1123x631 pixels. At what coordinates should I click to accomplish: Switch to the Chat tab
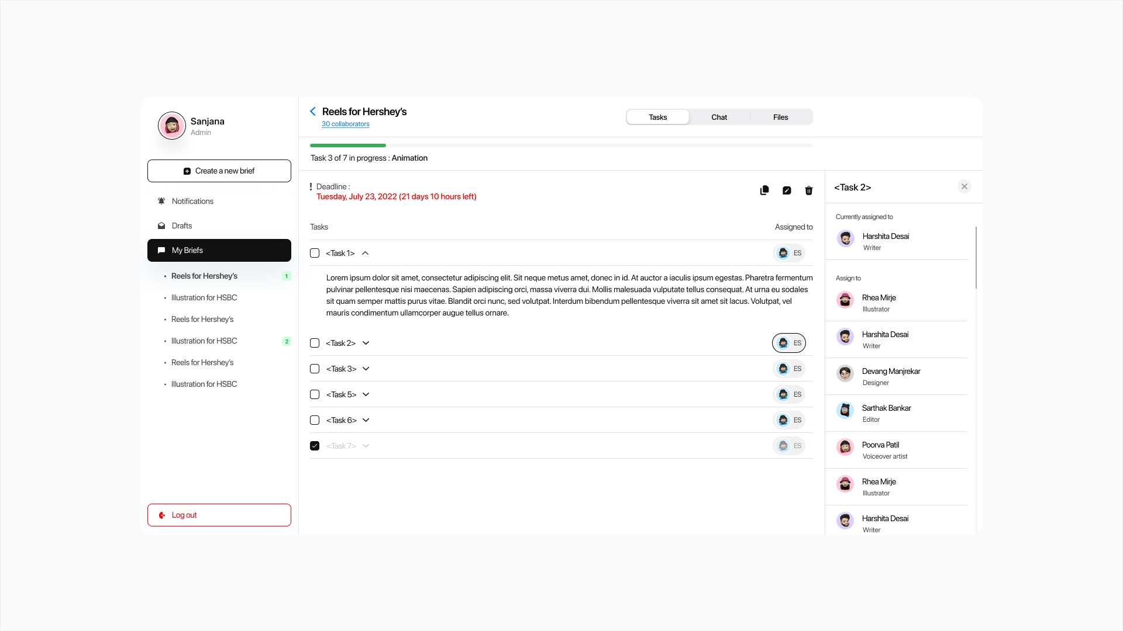tap(719, 117)
